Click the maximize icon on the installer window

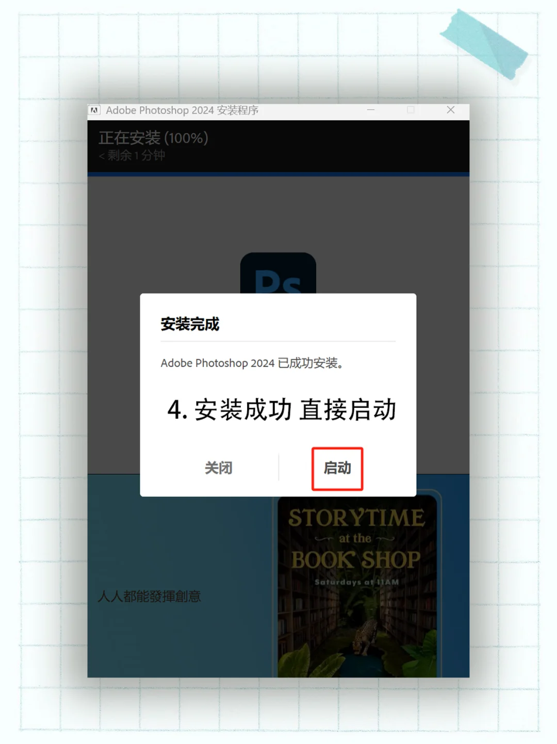coord(411,110)
